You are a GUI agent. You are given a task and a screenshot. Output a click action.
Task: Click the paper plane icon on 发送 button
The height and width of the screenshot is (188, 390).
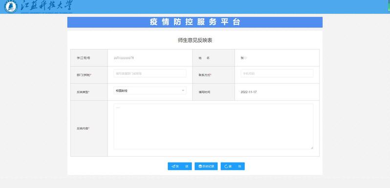click(x=173, y=167)
